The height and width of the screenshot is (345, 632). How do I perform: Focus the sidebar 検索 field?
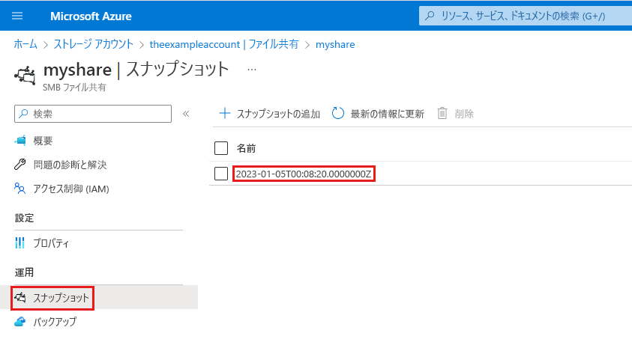[93, 114]
